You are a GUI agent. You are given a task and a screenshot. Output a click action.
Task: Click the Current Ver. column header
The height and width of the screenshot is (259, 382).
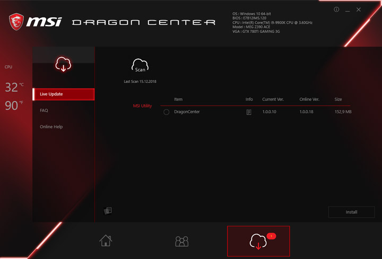click(x=273, y=99)
